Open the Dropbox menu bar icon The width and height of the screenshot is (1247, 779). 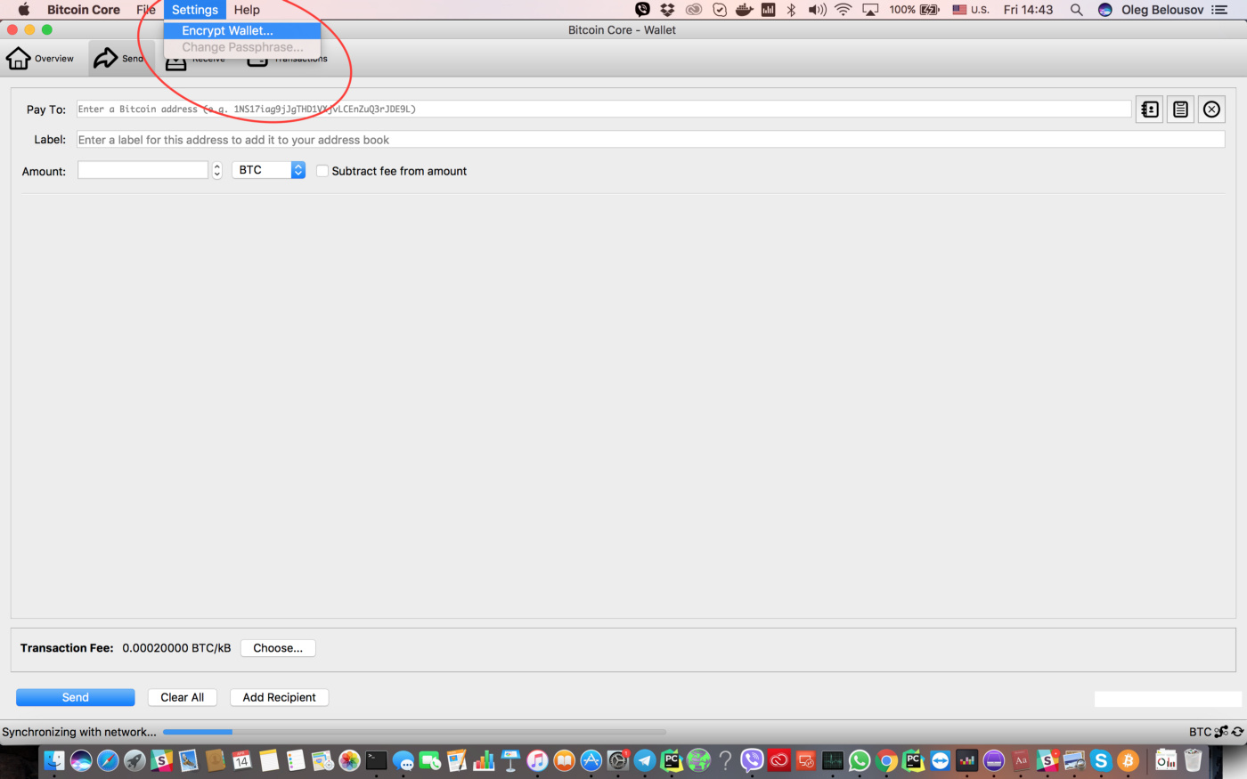click(667, 10)
